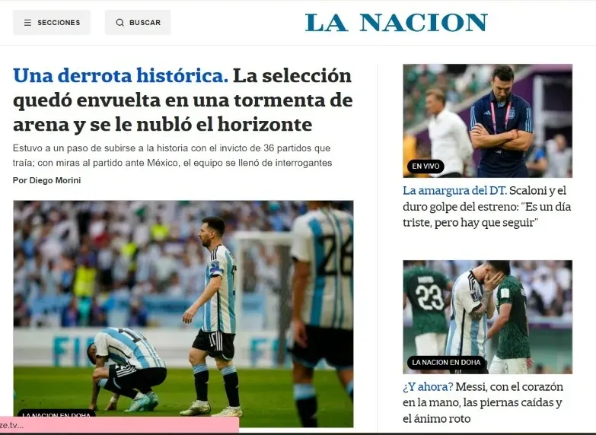Click the LA NACION EN DOHA tag on Messi photo

[x=446, y=363]
